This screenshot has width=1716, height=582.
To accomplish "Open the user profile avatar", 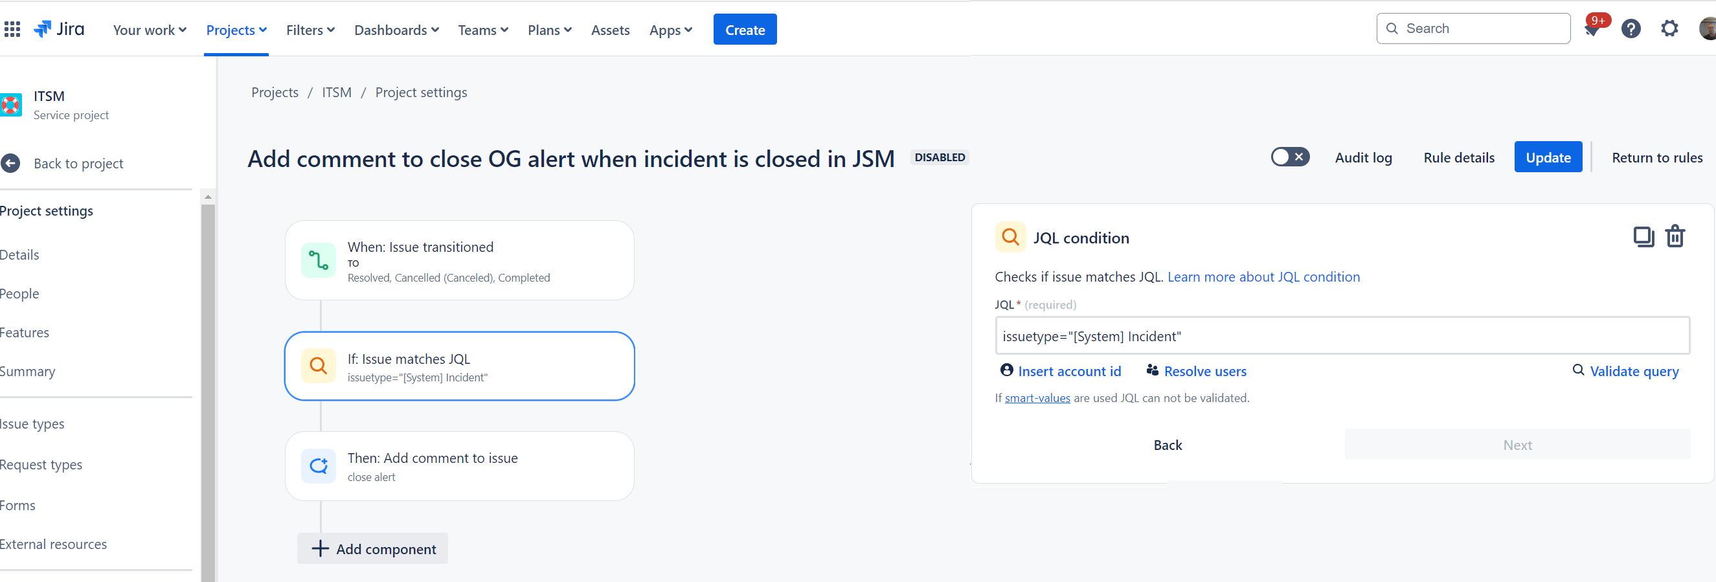I will [x=1708, y=28].
